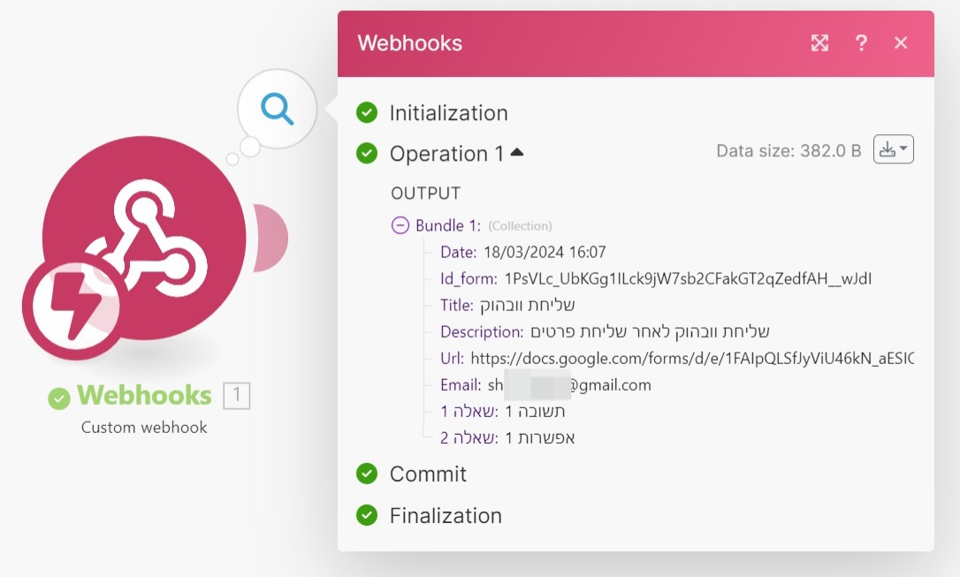Screen dimensions: 960x577
Task: Click the module's right connector semicircle
Action: (270, 238)
